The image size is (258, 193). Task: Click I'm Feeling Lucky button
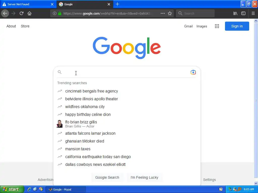coord(144,177)
